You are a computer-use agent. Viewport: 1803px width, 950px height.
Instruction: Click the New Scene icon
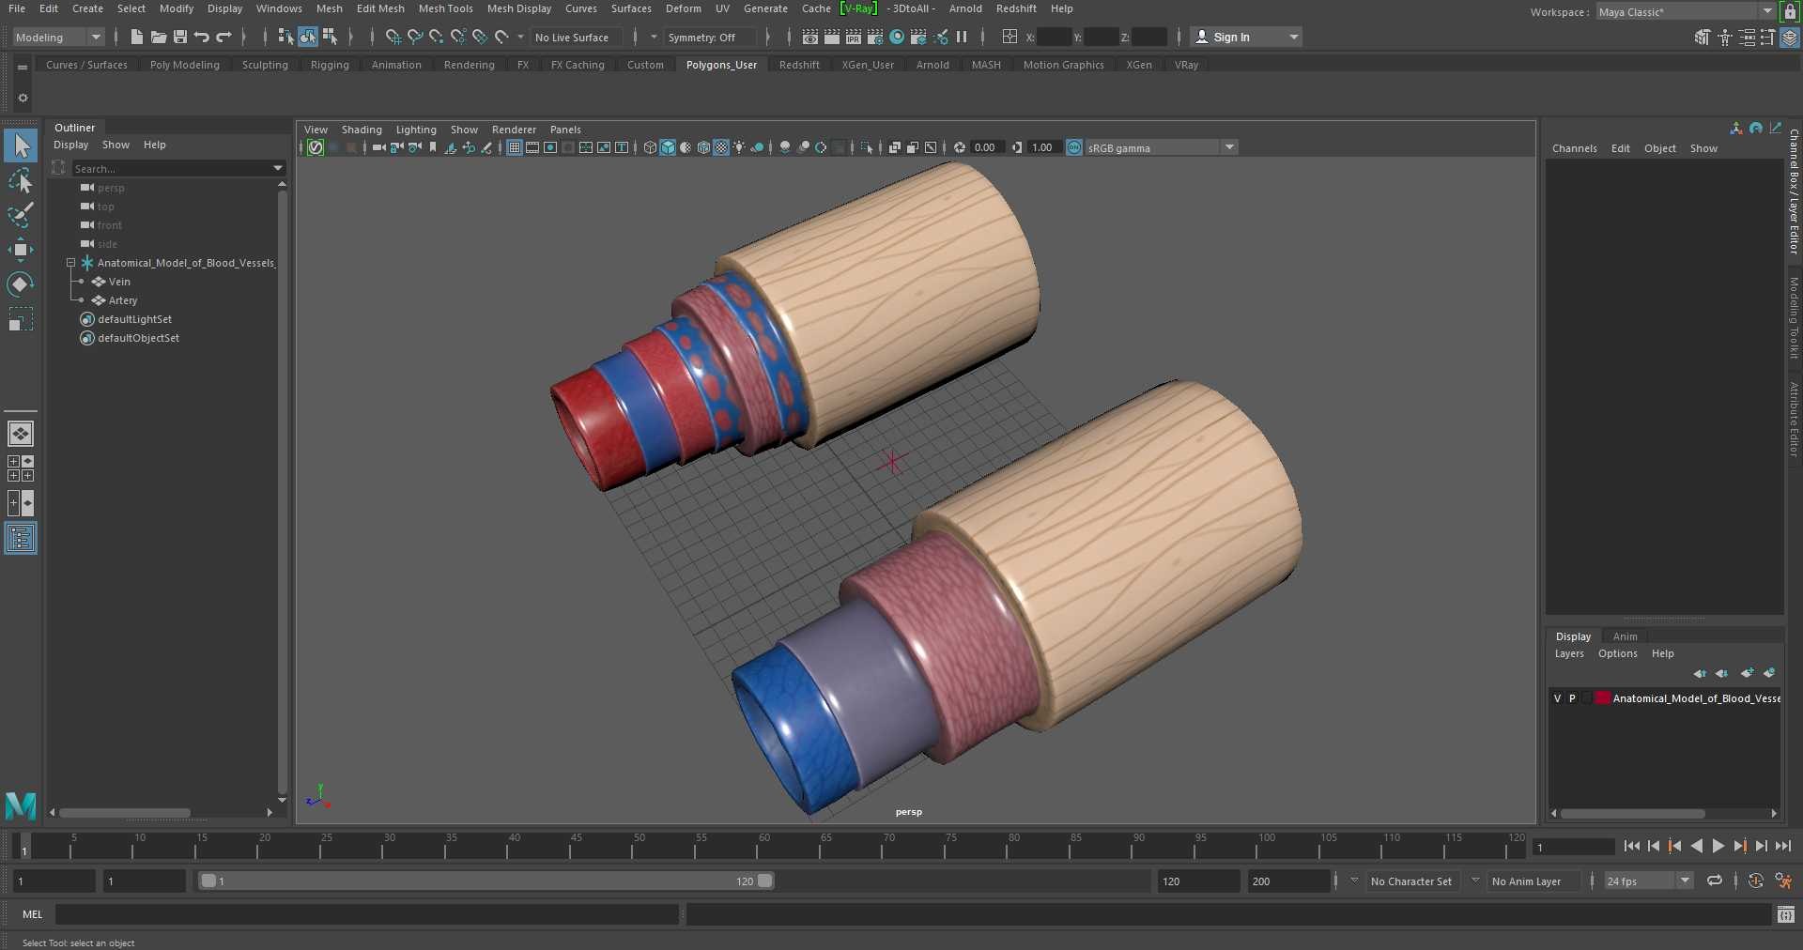click(x=137, y=38)
